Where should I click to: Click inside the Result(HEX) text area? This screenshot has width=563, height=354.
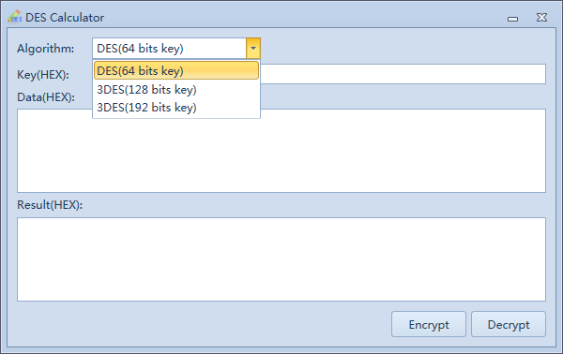pyautogui.click(x=281, y=259)
